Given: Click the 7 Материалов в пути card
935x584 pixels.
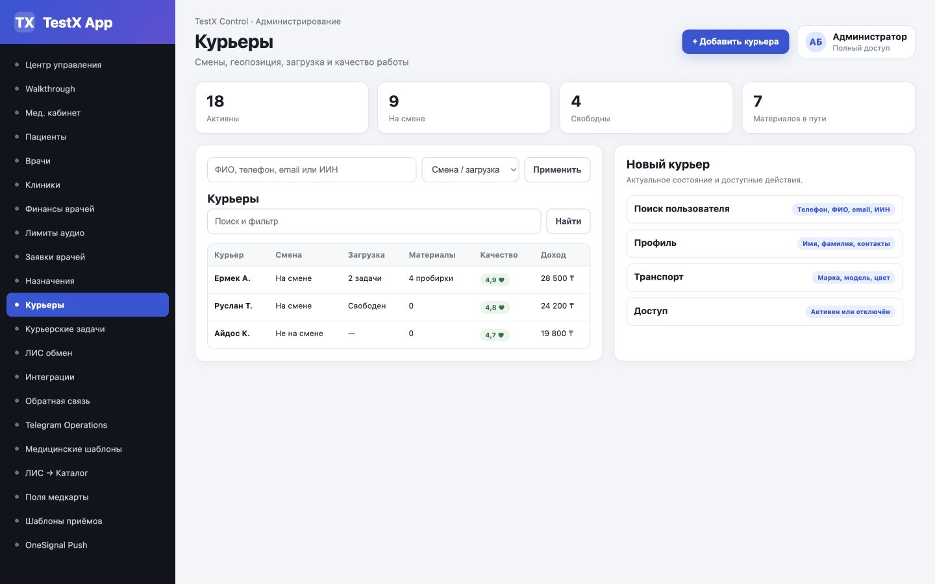Looking at the screenshot, I should coord(829,108).
